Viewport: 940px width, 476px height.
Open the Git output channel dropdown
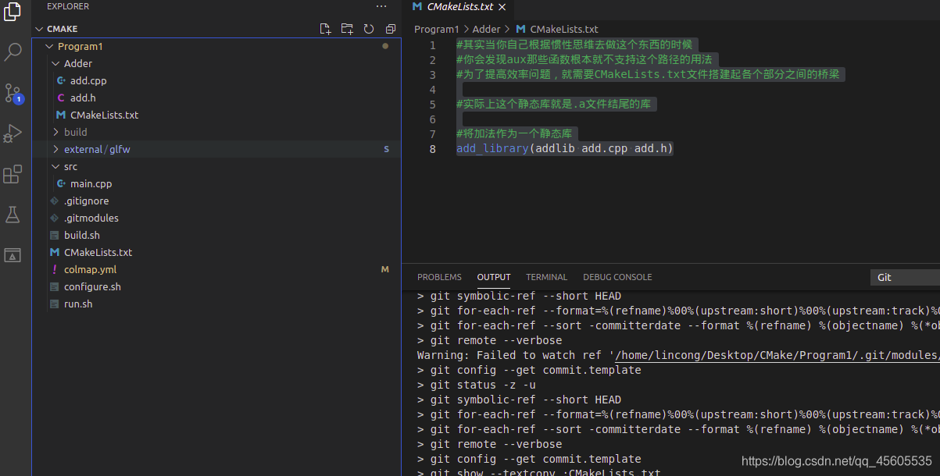coord(905,277)
